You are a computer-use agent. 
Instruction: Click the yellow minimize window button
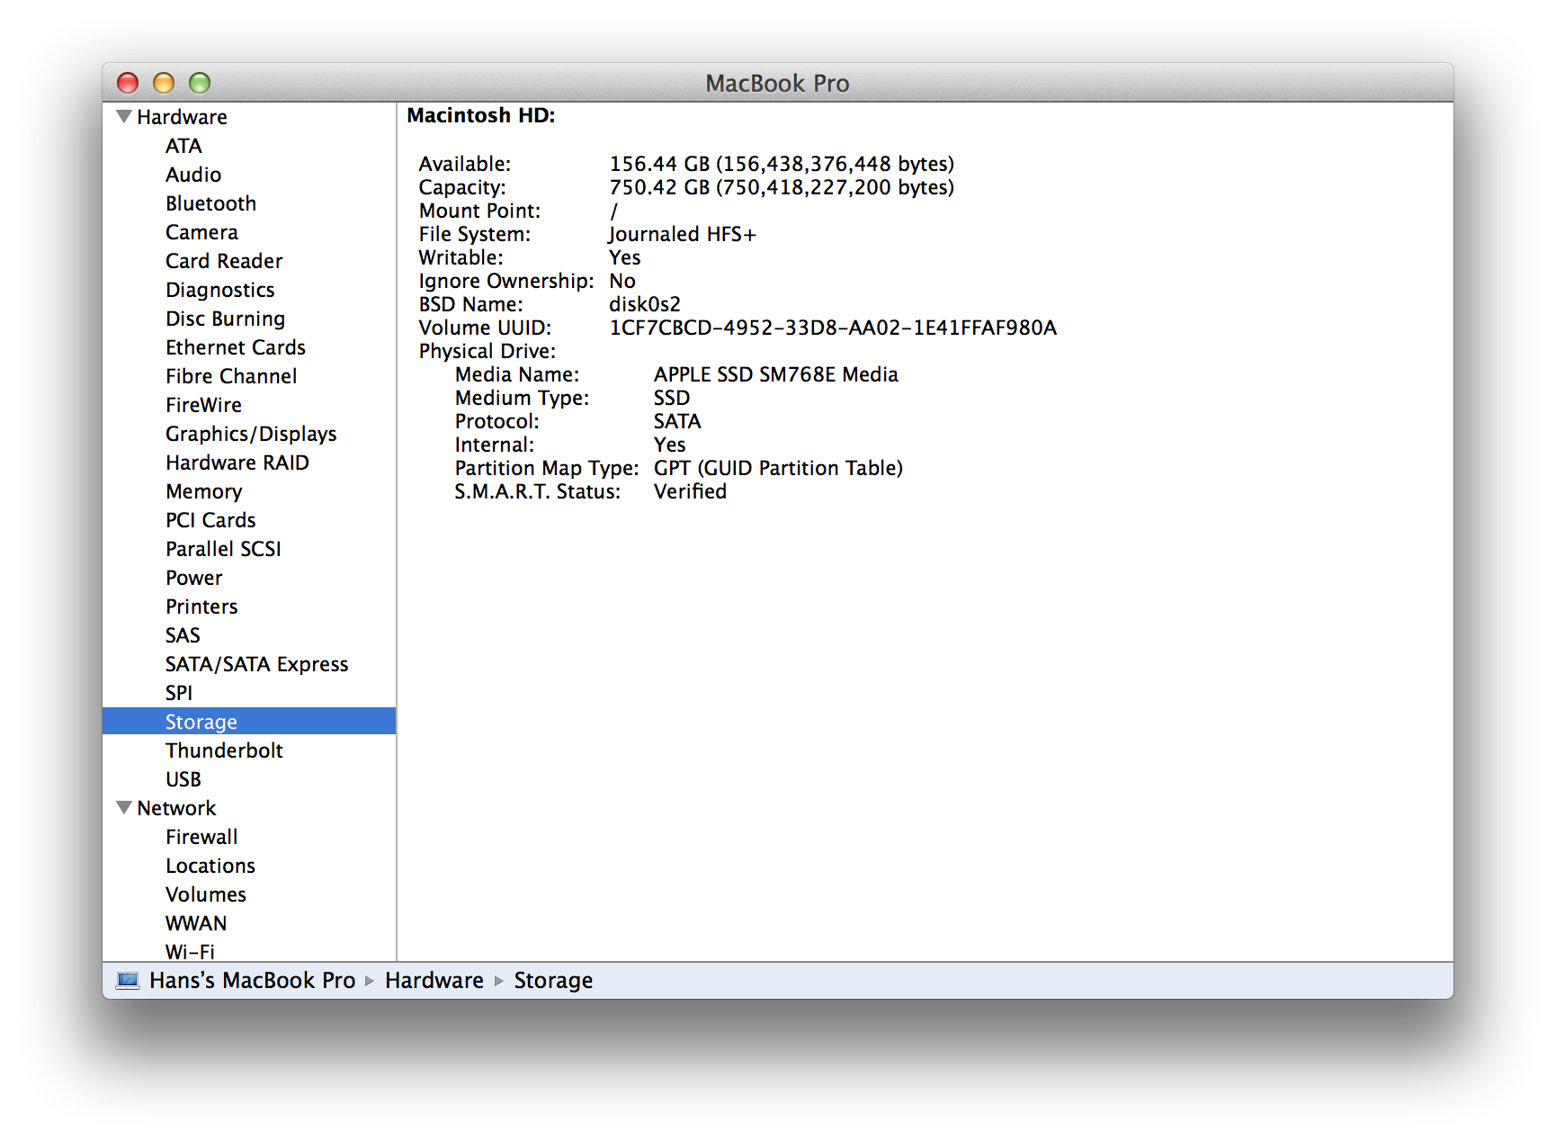pos(164,83)
